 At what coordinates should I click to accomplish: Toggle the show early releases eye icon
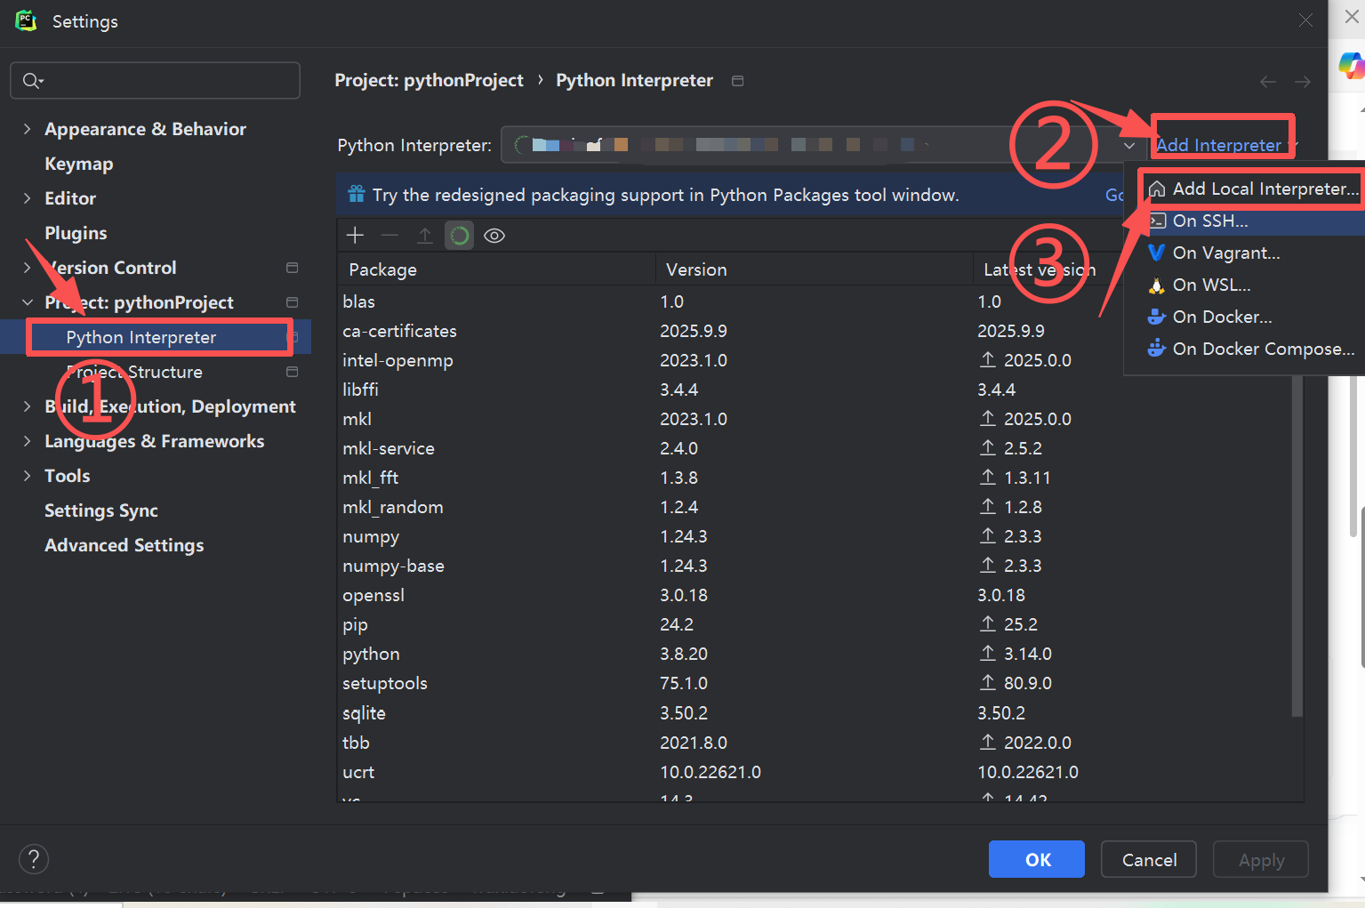coord(494,236)
